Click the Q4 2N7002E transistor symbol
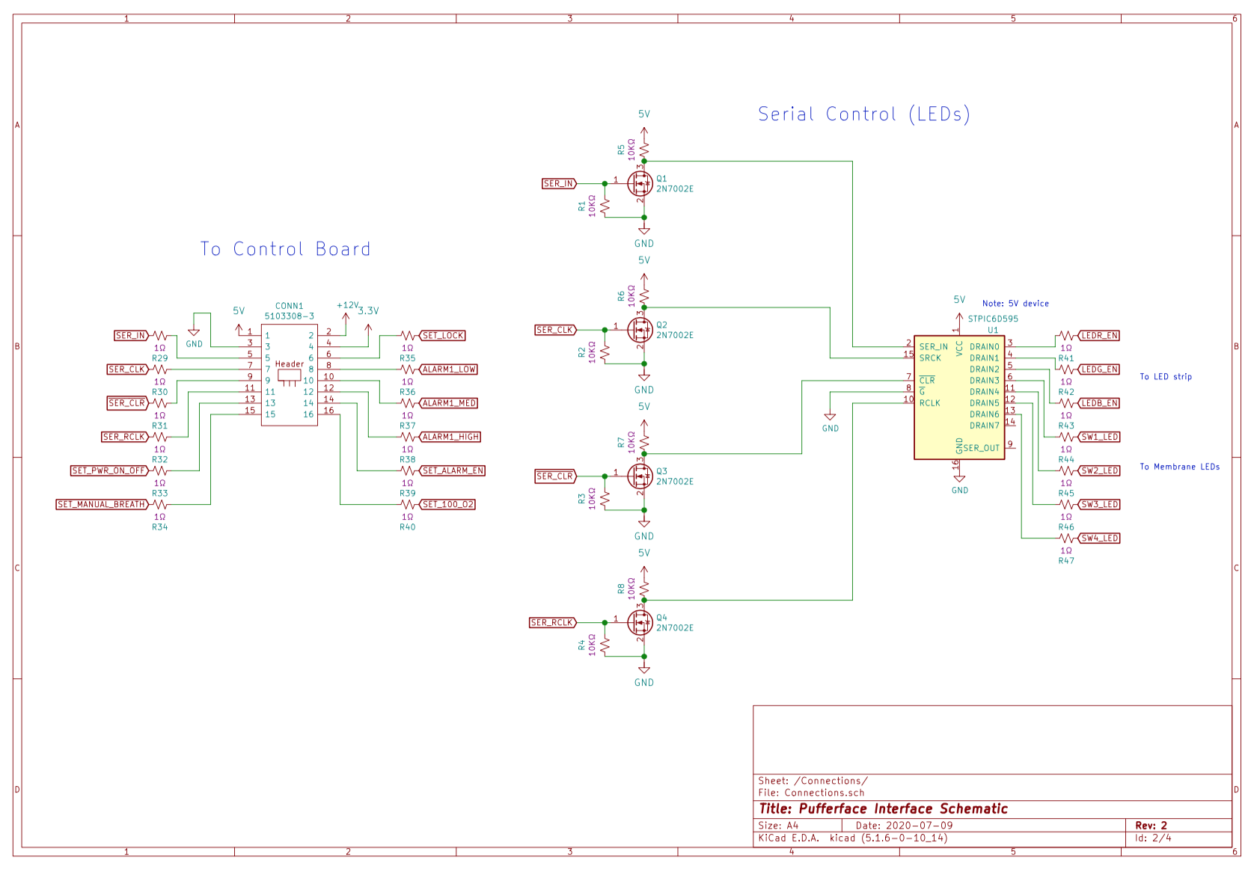 tap(640, 621)
